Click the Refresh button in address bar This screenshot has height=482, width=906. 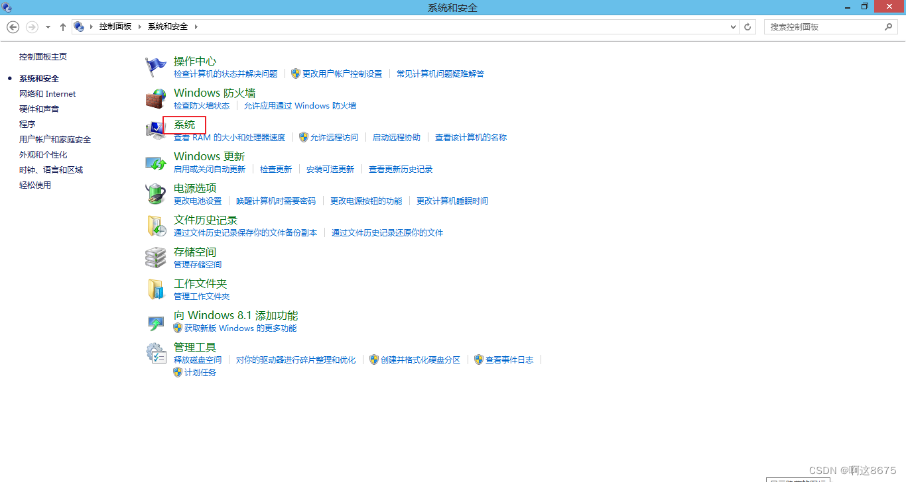(748, 26)
